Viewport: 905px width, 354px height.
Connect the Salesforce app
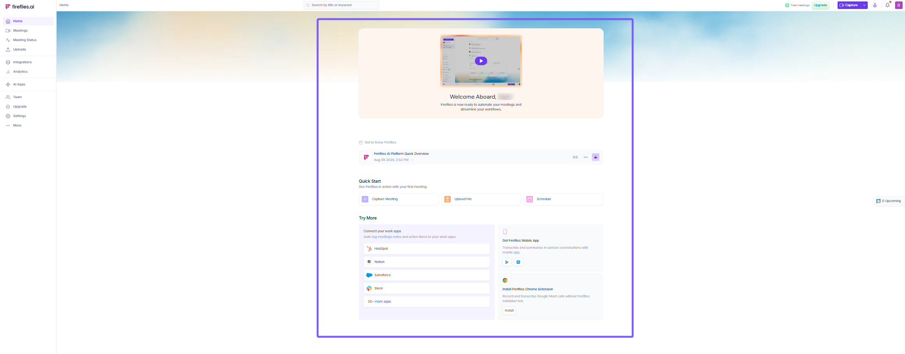(x=427, y=275)
